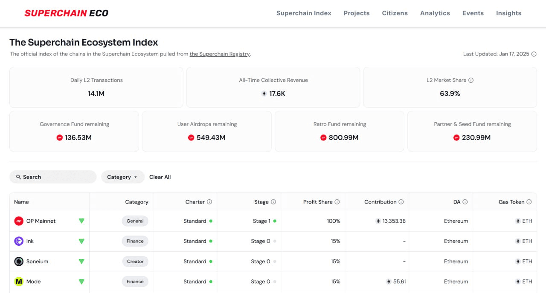Click 15% profit share in the Ink row
This screenshot has width=546, height=293.
pos(336,241)
